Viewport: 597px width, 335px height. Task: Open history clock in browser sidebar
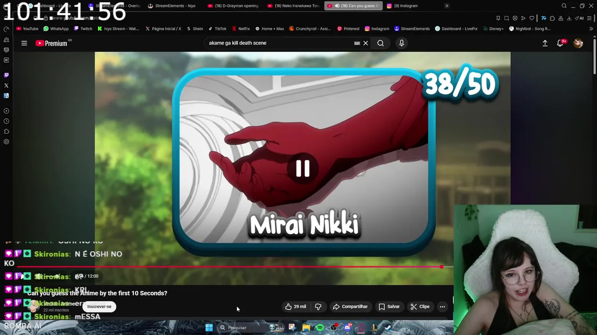tap(6, 121)
